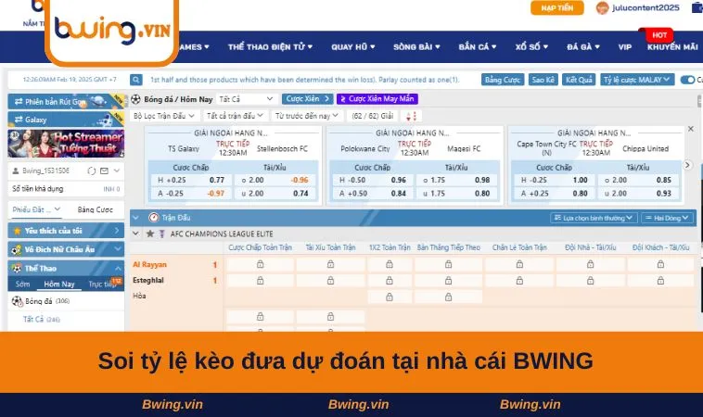Open Từ trước đến nay dropdown
703x417 pixels.
coord(307,116)
